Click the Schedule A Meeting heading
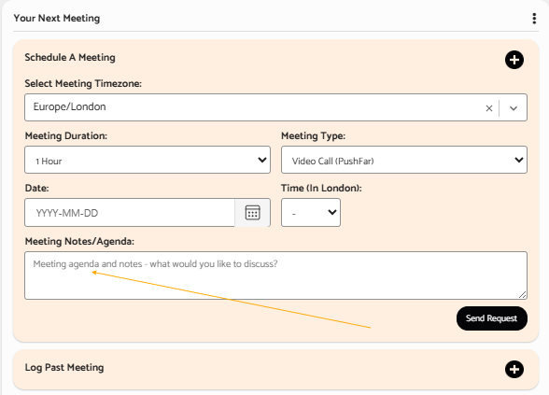The width and height of the screenshot is (549, 395). tap(70, 58)
